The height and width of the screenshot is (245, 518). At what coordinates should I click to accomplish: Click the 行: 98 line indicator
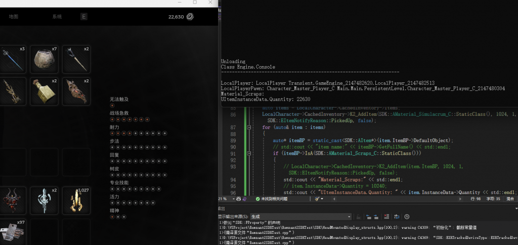(x=475, y=199)
